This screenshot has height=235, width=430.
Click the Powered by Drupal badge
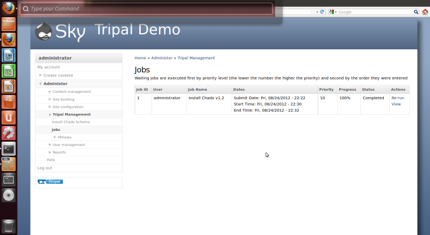point(50,181)
